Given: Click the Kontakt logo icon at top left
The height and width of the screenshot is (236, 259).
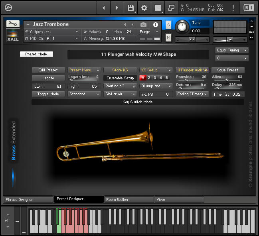Looking at the screenshot, I should tap(8, 8).
